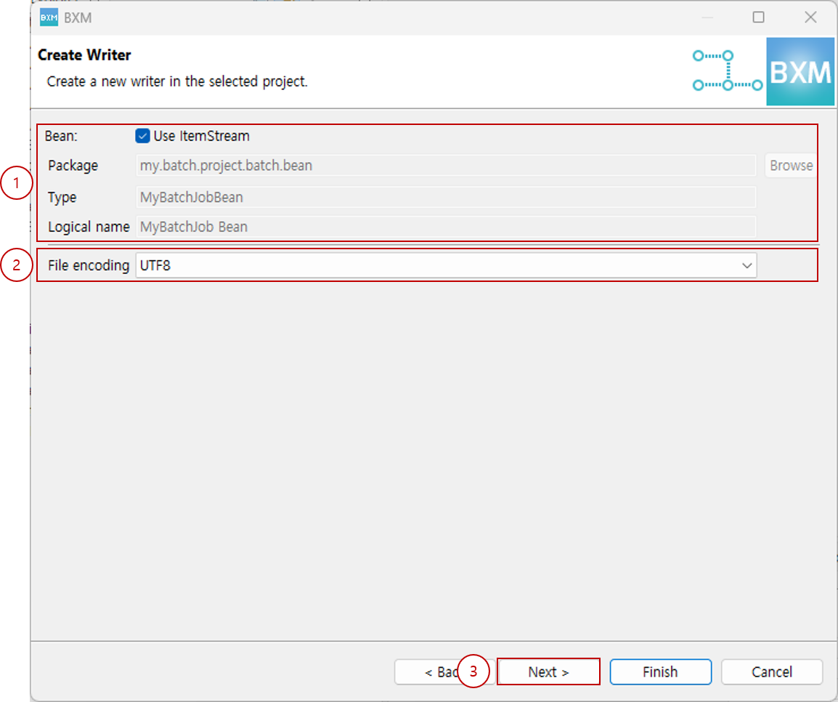
Task: Select the Type field showing MyBatchJobBean
Action: 447,197
